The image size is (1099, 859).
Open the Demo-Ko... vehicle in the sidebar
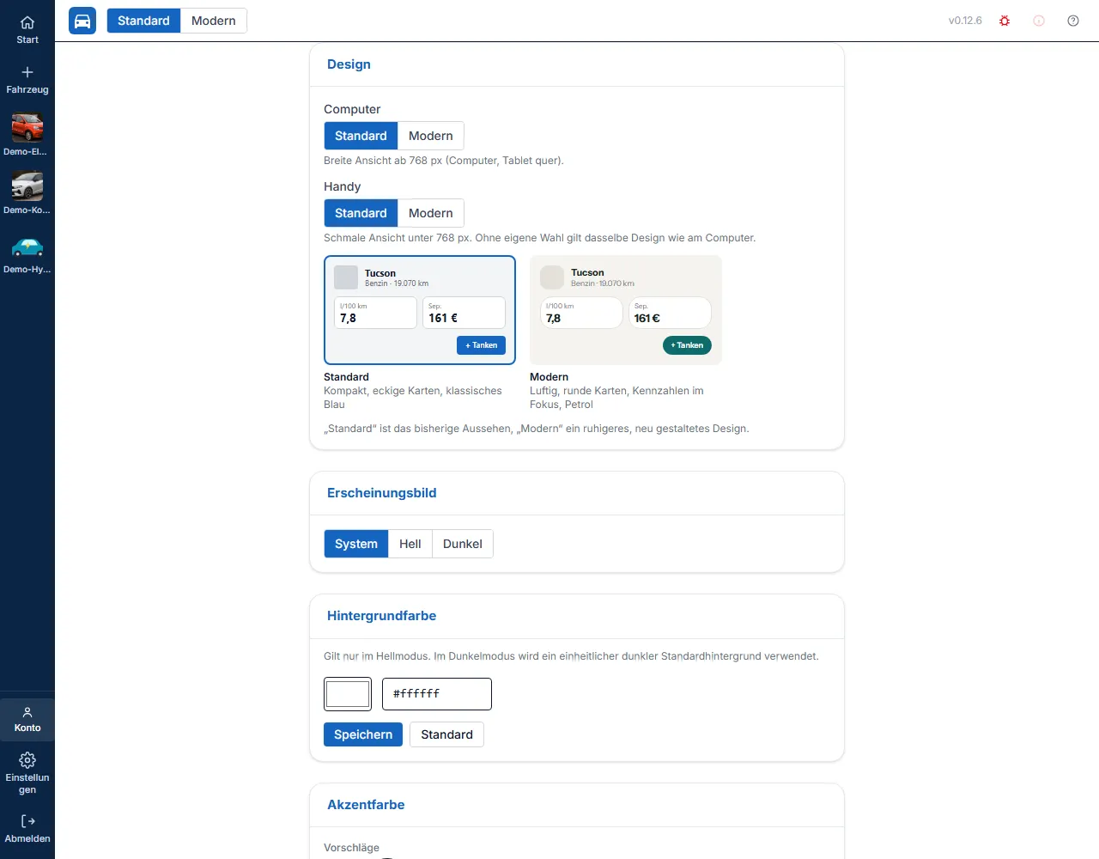point(27,192)
